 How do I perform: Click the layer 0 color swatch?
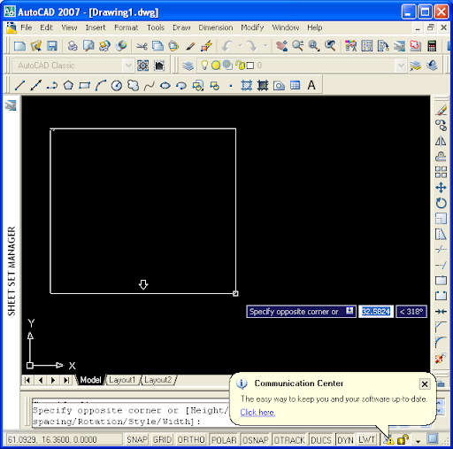click(x=250, y=66)
